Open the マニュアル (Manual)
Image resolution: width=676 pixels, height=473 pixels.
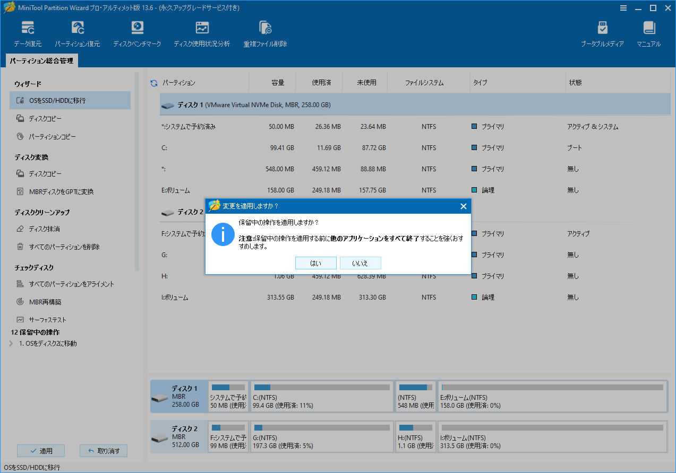(x=648, y=32)
